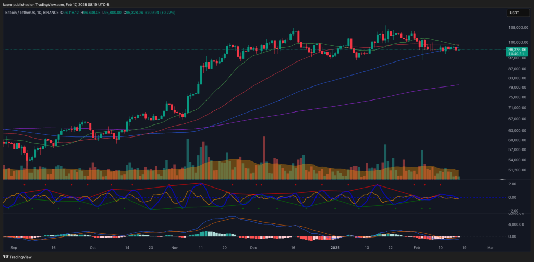Viewport: 534px width, 262px height.
Task: Click the 100,000.00 price axis label
Action: [516, 43]
